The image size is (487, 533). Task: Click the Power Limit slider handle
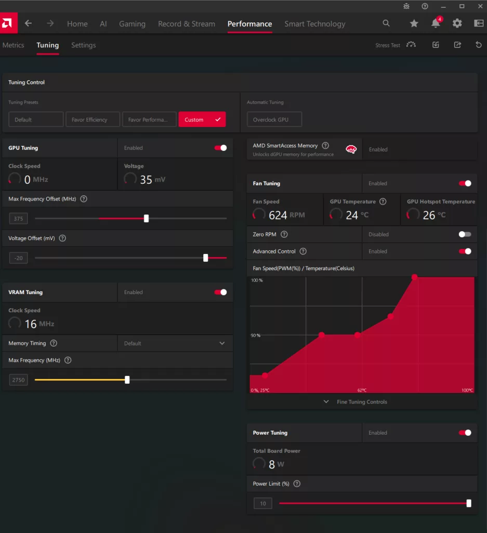tap(469, 503)
